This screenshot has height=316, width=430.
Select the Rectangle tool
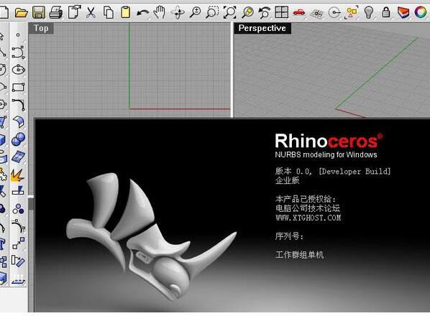pyautogui.click(x=18, y=87)
